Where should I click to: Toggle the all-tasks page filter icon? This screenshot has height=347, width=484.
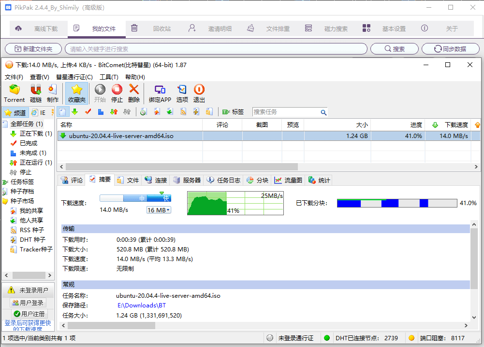tap(62, 112)
